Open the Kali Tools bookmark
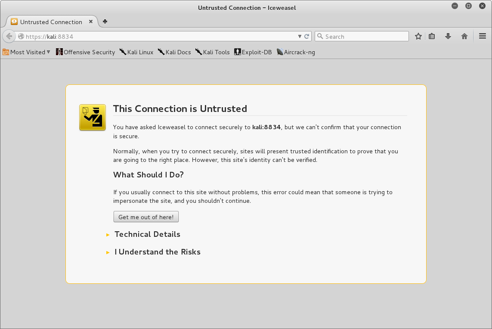Viewport: 492px width, 329px height. 213,52
